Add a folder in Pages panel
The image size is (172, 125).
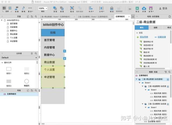(32, 17)
